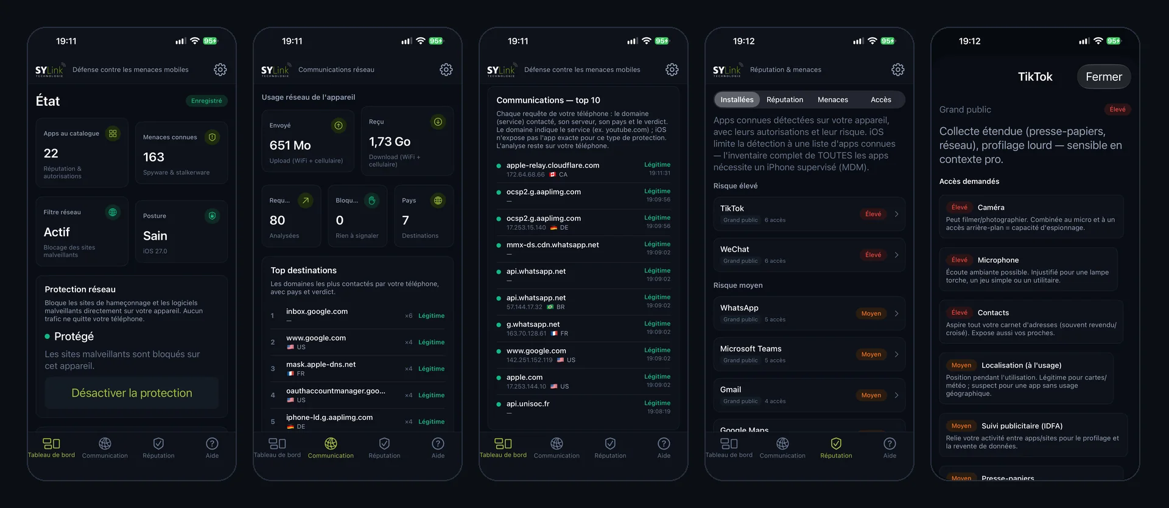The image size is (1169, 508).
Task: Click the SYLink logo on the État screen
Action: (x=49, y=71)
